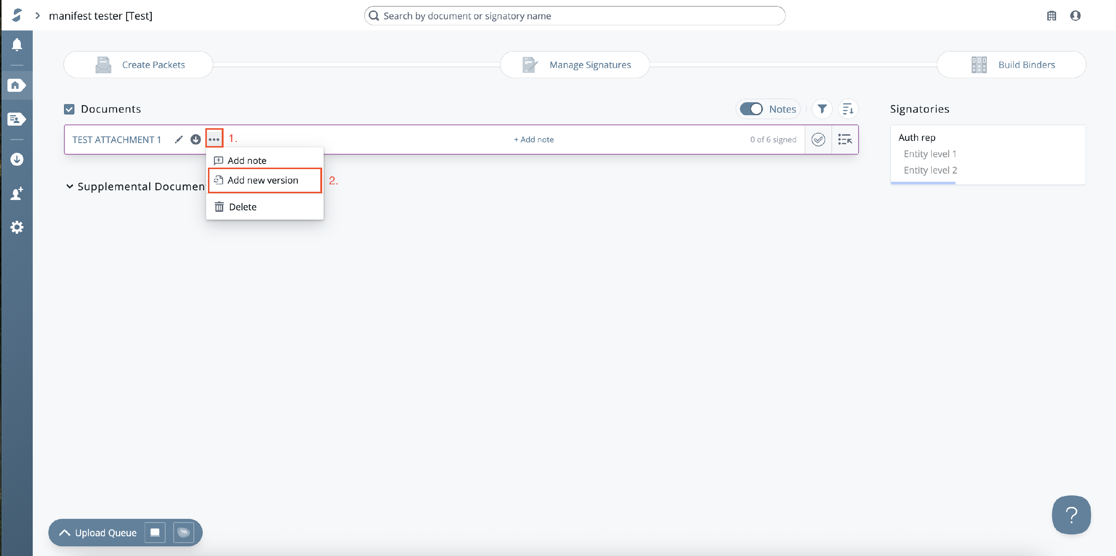
Task: Click the checkmark approval icon on document row
Action: pyautogui.click(x=818, y=139)
